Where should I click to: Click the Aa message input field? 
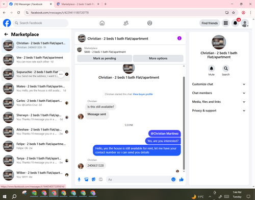pos(139,180)
